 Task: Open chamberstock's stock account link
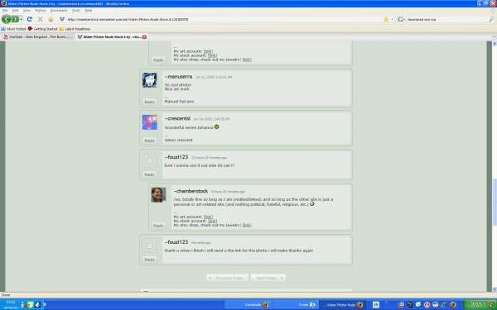(x=212, y=221)
